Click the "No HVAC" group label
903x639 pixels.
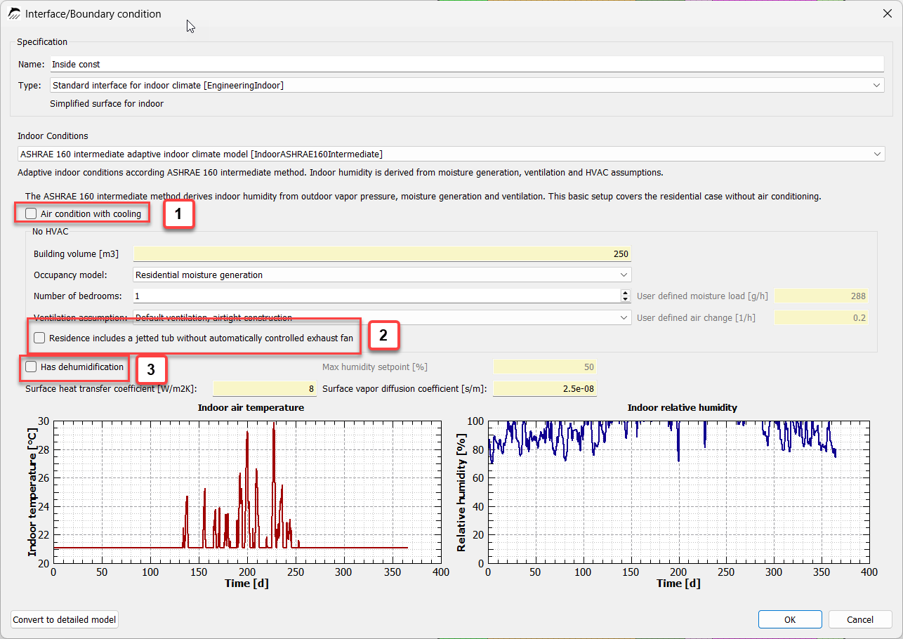(x=51, y=231)
